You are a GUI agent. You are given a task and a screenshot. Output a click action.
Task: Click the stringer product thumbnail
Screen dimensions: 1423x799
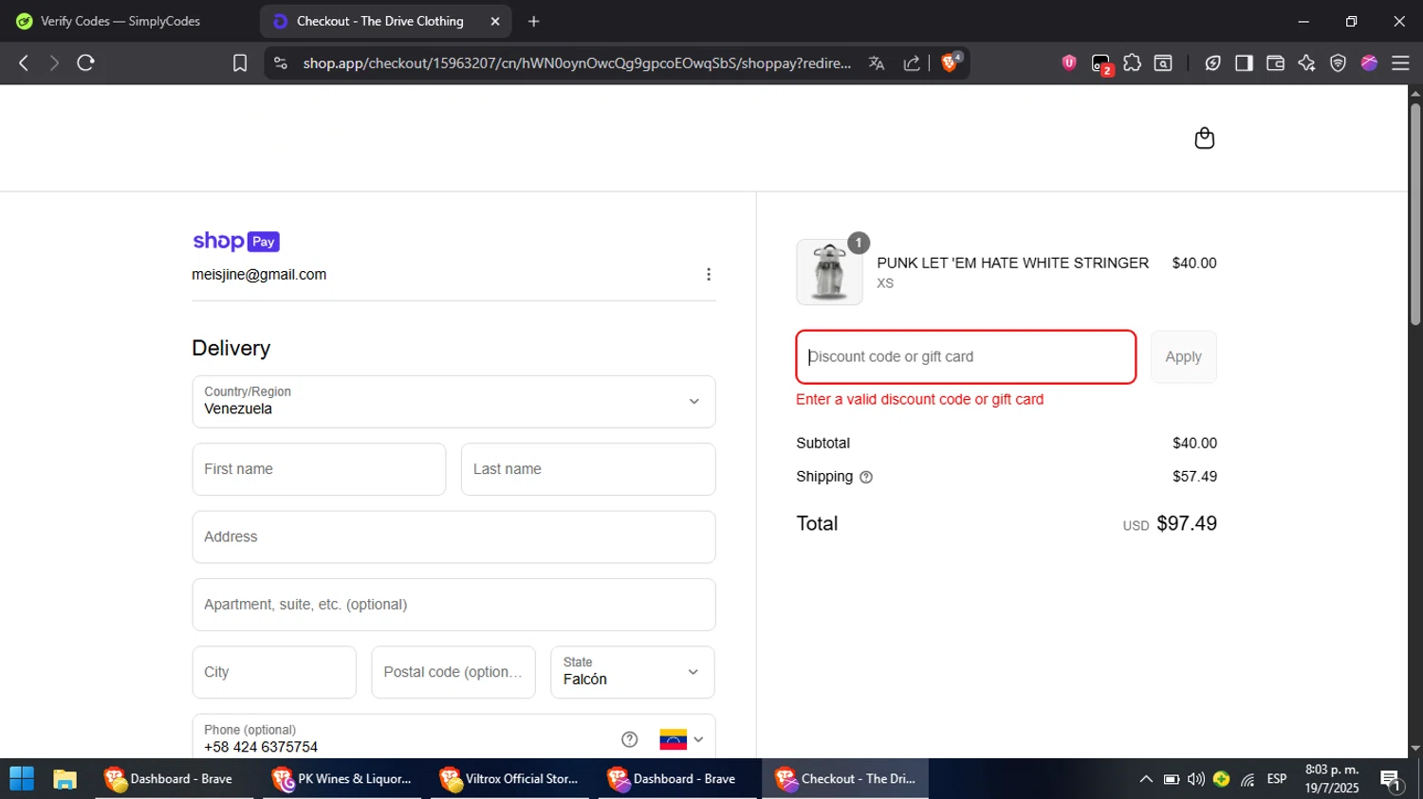click(x=829, y=272)
